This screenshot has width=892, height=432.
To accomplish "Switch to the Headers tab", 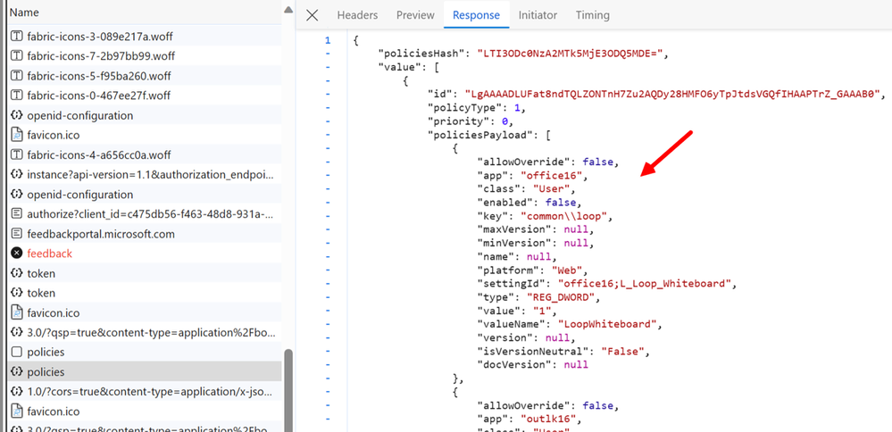I will coord(357,15).
